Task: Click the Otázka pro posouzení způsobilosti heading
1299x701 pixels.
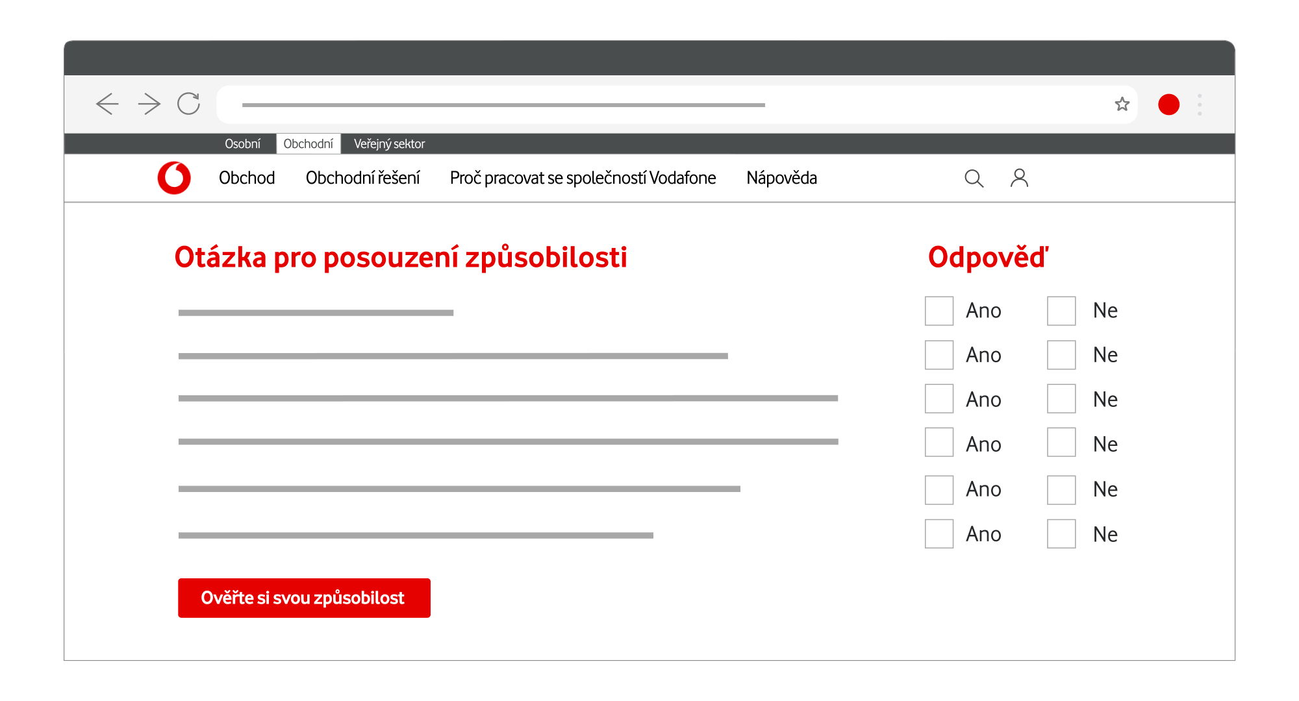Action: click(x=401, y=258)
